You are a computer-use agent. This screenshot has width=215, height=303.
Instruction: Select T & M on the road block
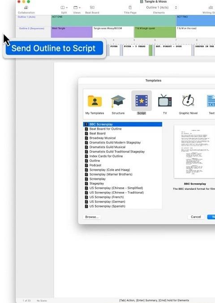(196, 32)
